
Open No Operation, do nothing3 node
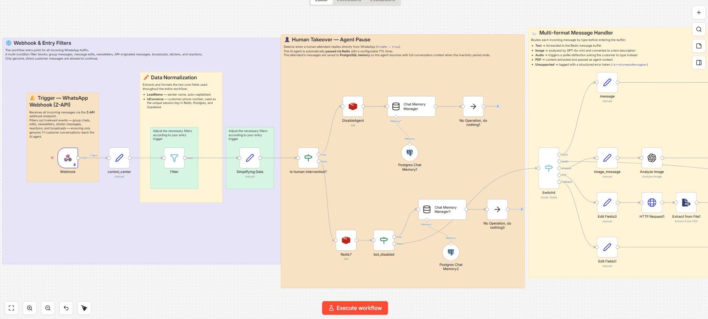pos(497,209)
